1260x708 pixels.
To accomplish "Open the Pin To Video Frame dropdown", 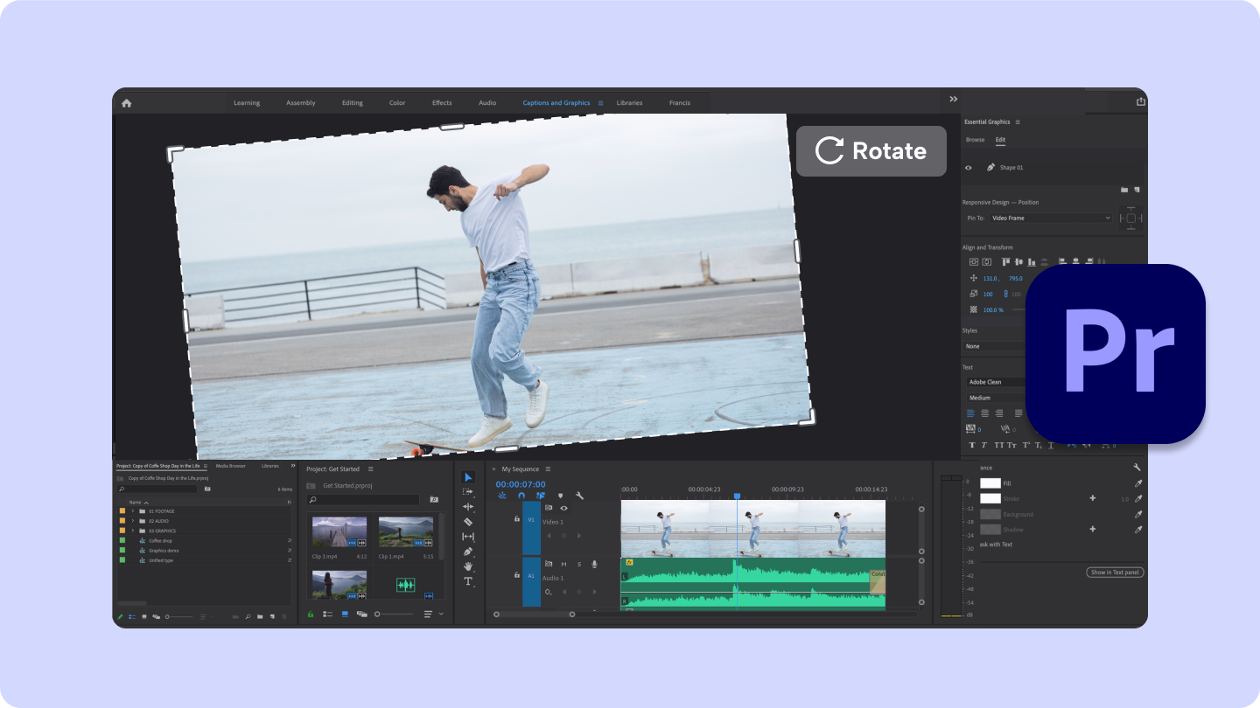I will click(1050, 218).
